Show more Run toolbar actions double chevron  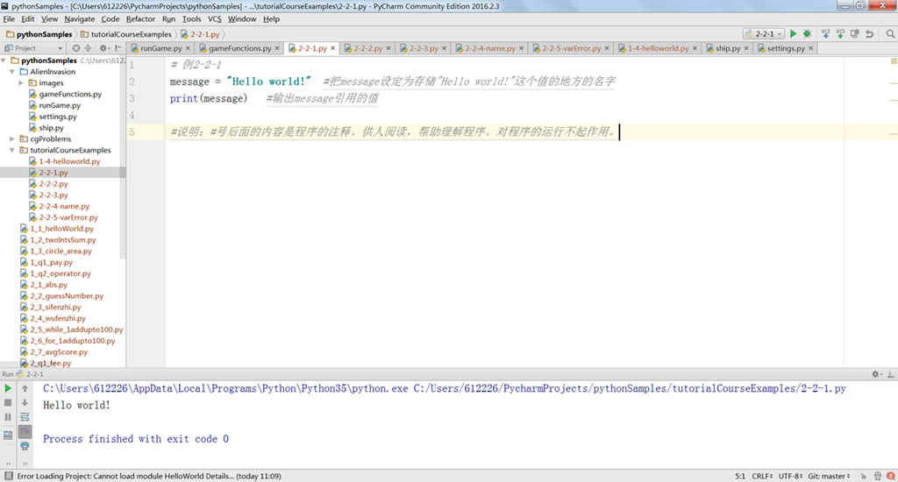(8, 463)
